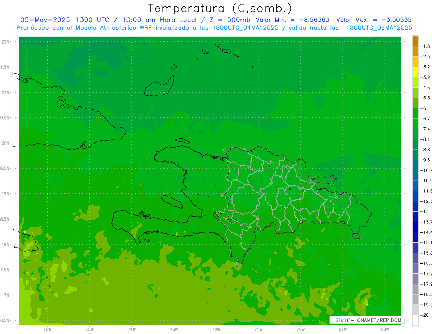432x334 pixels.
Task: Click the '1800UTC_06MAY2025' valid-until time
Action: tap(379, 27)
